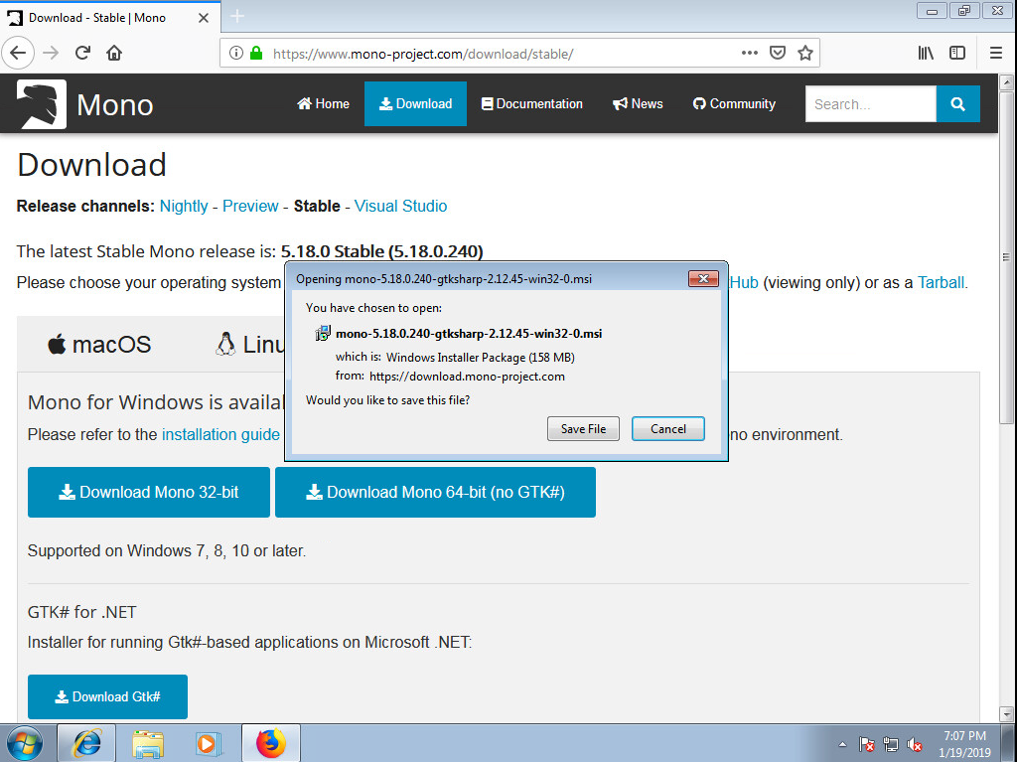Show hidden system tray icons

(x=842, y=744)
